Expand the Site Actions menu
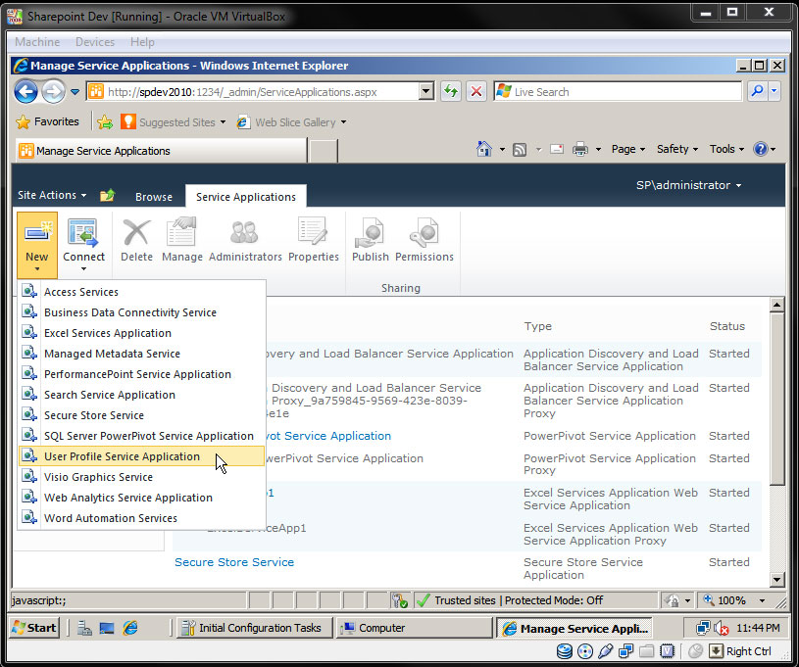 pos(52,195)
